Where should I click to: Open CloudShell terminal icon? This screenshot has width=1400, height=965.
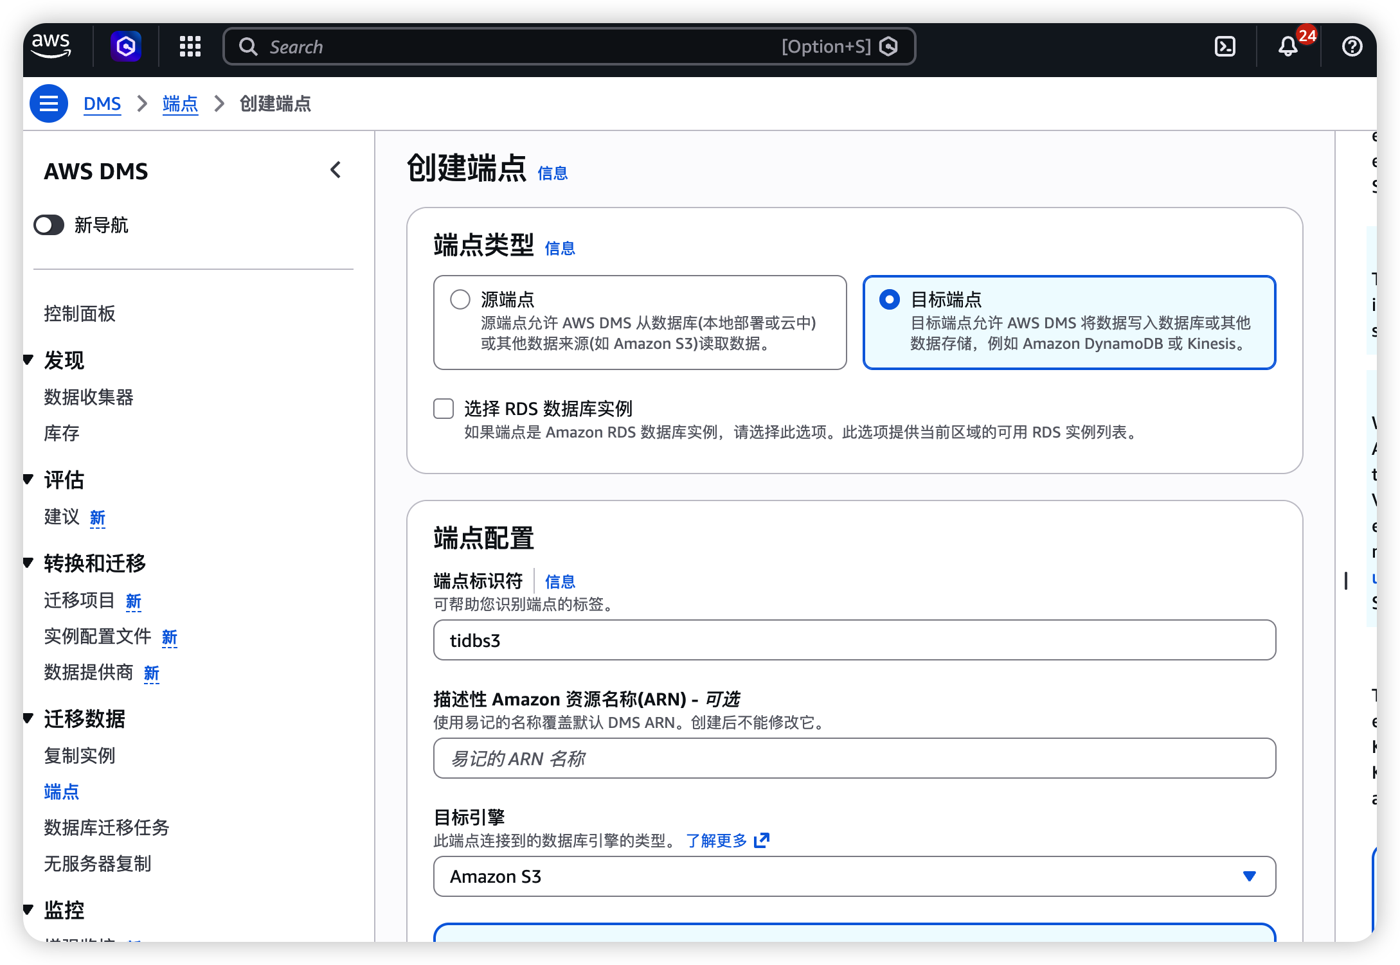pyautogui.click(x=1225, y=46)
